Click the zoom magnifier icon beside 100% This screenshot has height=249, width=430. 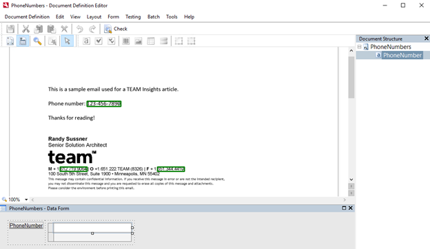(x=4, y=199)
